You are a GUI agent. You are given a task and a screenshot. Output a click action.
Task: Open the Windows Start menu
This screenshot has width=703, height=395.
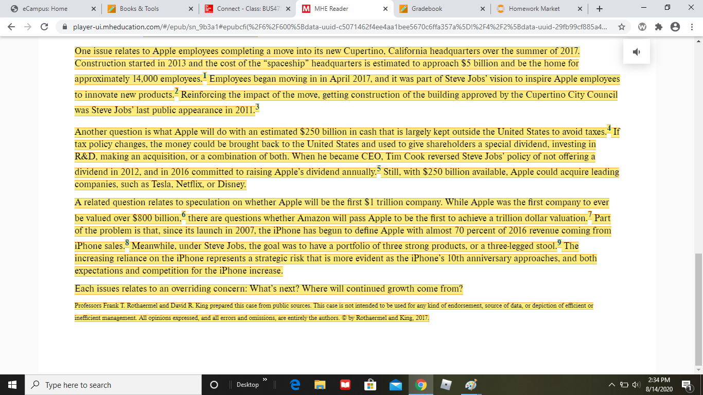pos(12,385)
